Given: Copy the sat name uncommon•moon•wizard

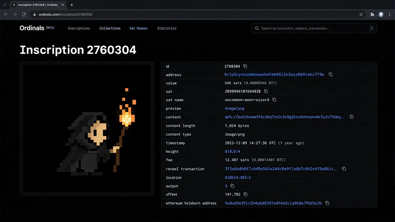Looking at the screenshot, I should point(274,100).
